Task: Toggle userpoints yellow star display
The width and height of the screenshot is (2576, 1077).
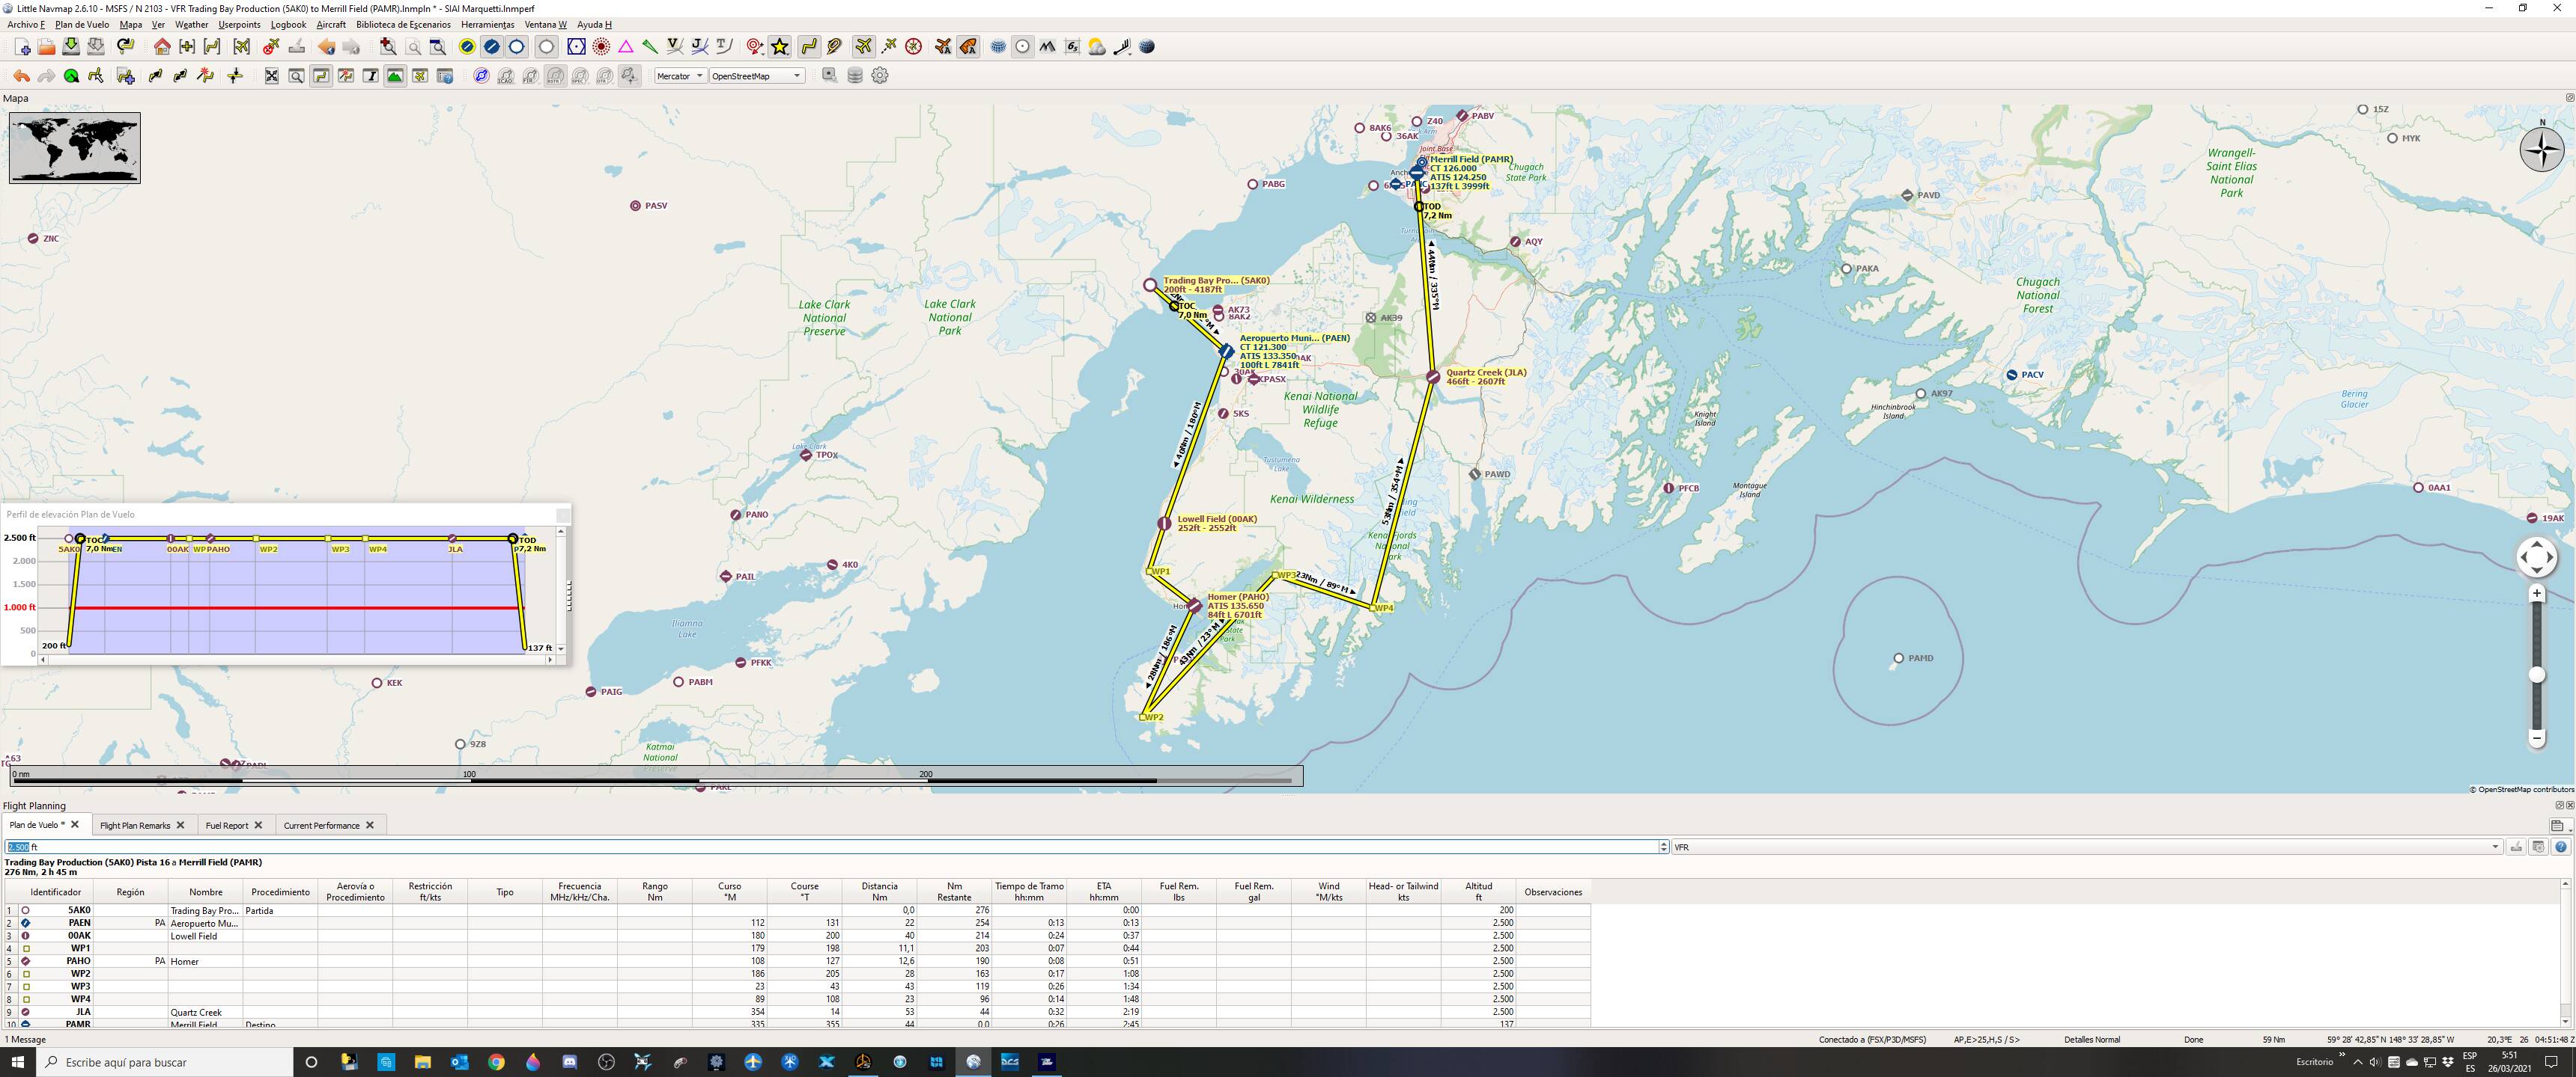Action: point(780,47)
